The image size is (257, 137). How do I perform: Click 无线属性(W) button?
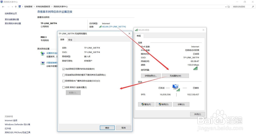[x=175, y=76]
